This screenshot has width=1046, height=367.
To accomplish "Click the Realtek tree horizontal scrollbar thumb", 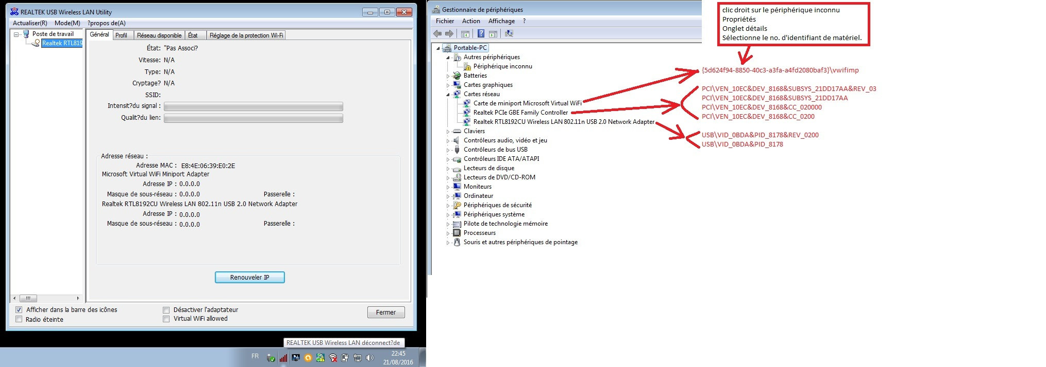I will 28,298.
